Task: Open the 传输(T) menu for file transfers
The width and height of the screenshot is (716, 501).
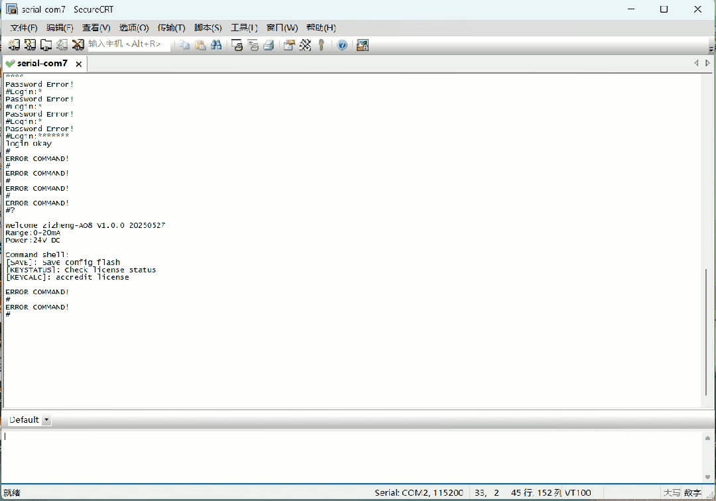Action: [x=171, y=28]
